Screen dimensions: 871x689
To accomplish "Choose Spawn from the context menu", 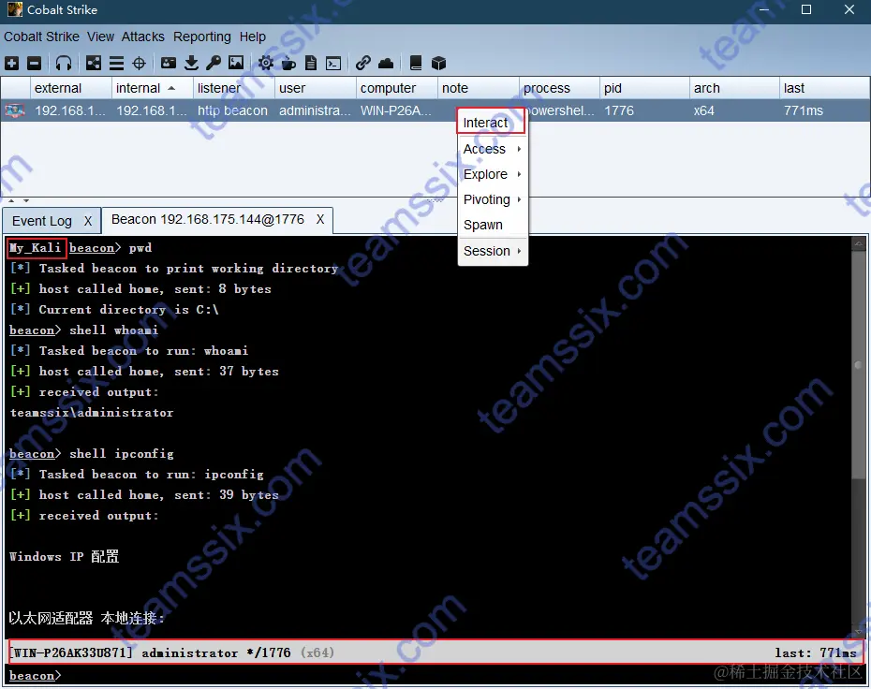I will 492,225.
